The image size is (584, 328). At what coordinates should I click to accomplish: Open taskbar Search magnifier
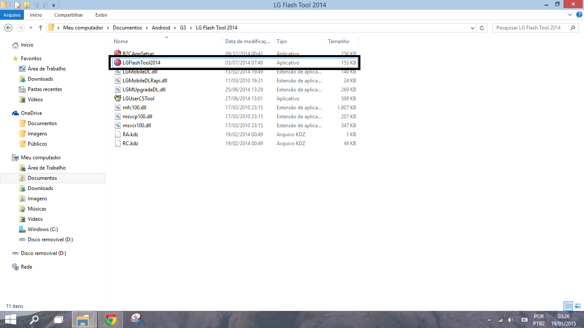point(34,319)
